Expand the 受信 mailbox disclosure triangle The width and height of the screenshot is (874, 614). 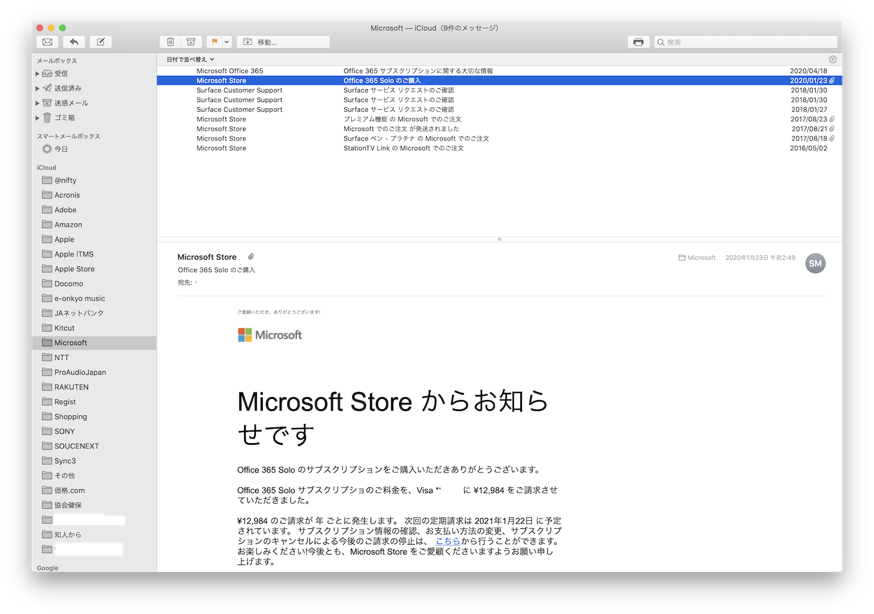tap(37, 73)
